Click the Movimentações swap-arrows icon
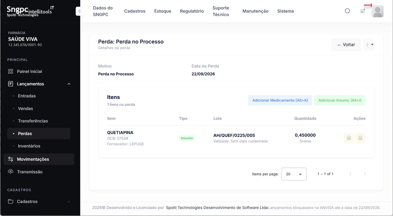Viewport: 393px width, 216px height. 11,159
